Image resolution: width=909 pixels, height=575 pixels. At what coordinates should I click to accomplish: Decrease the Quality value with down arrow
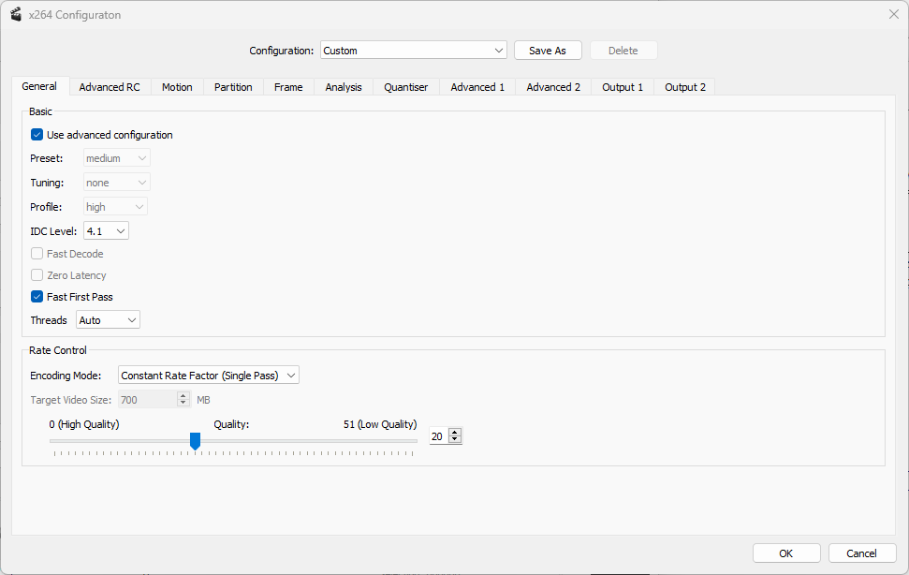455,439
